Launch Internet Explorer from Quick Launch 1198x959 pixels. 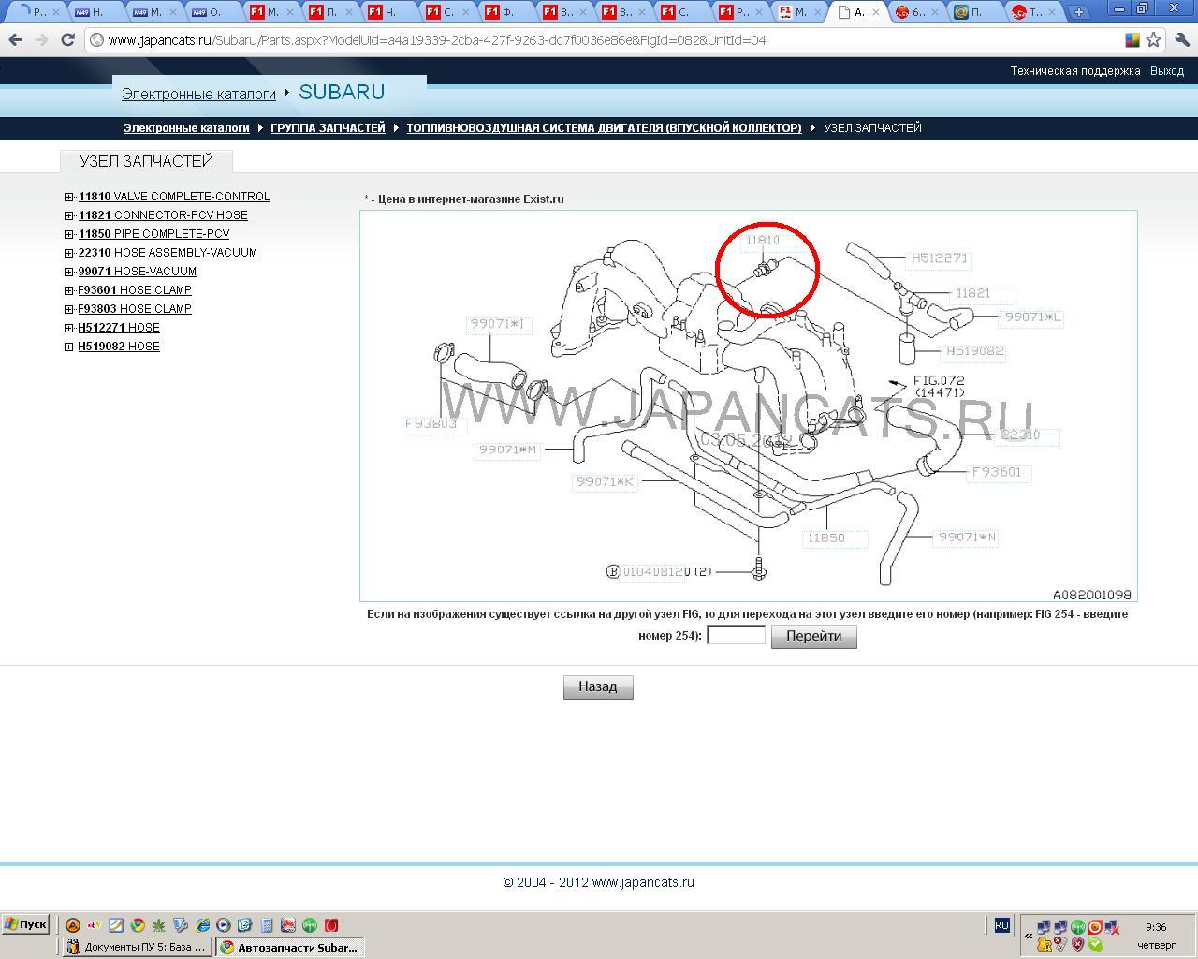(202, 925)
